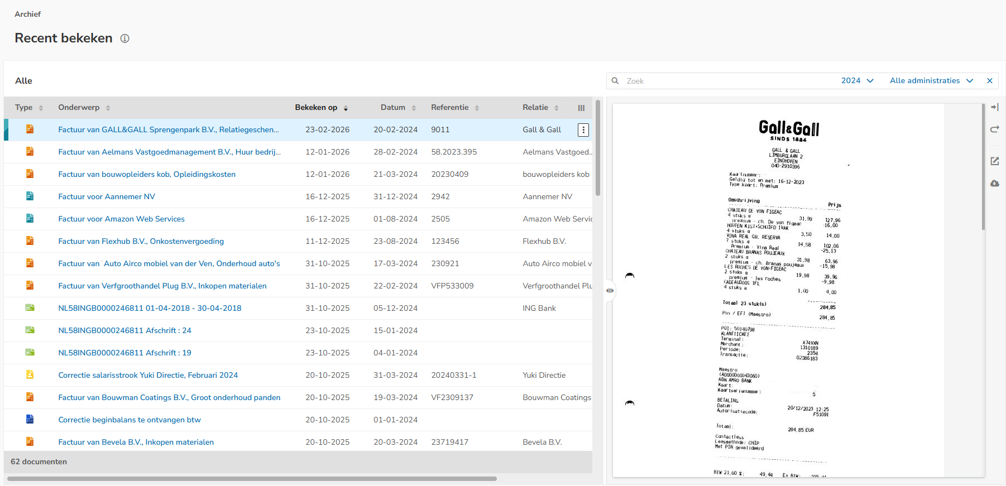Open Factuur van Flexhub B.V., Onkostenvergoeding

[x=141, y=242]
